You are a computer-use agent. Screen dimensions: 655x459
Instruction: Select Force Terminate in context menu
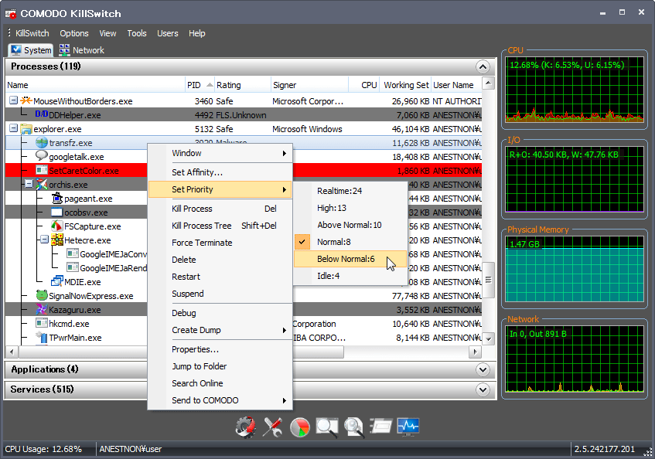tap(220, 243)
